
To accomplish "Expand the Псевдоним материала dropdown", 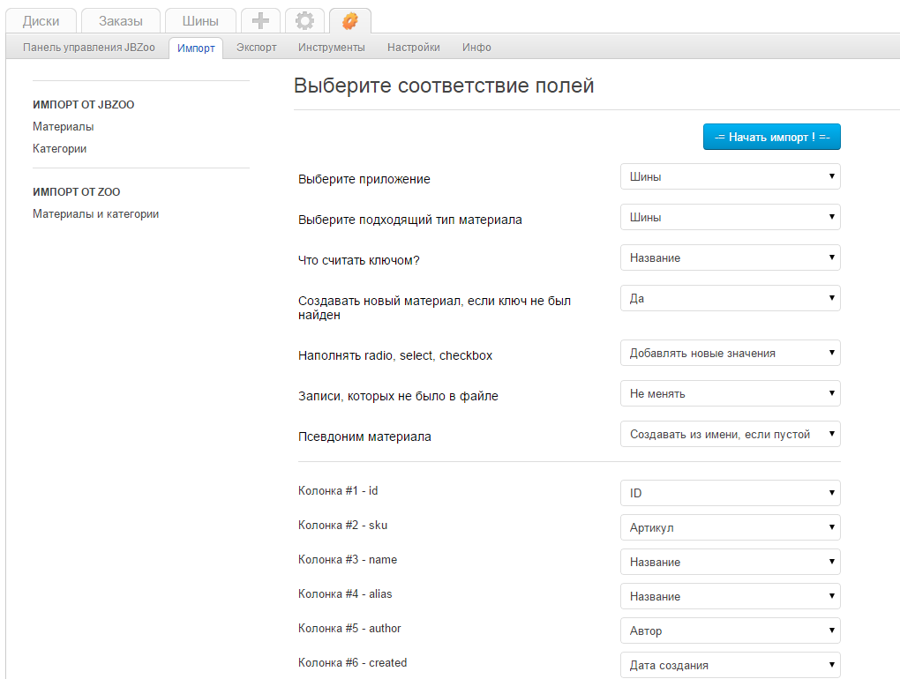I will [730, 434].
